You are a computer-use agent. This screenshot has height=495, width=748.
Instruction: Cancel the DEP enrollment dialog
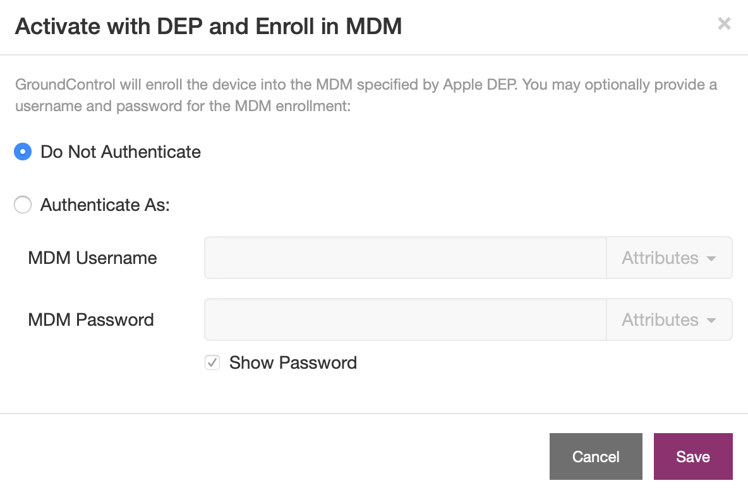tap(596, 456)
